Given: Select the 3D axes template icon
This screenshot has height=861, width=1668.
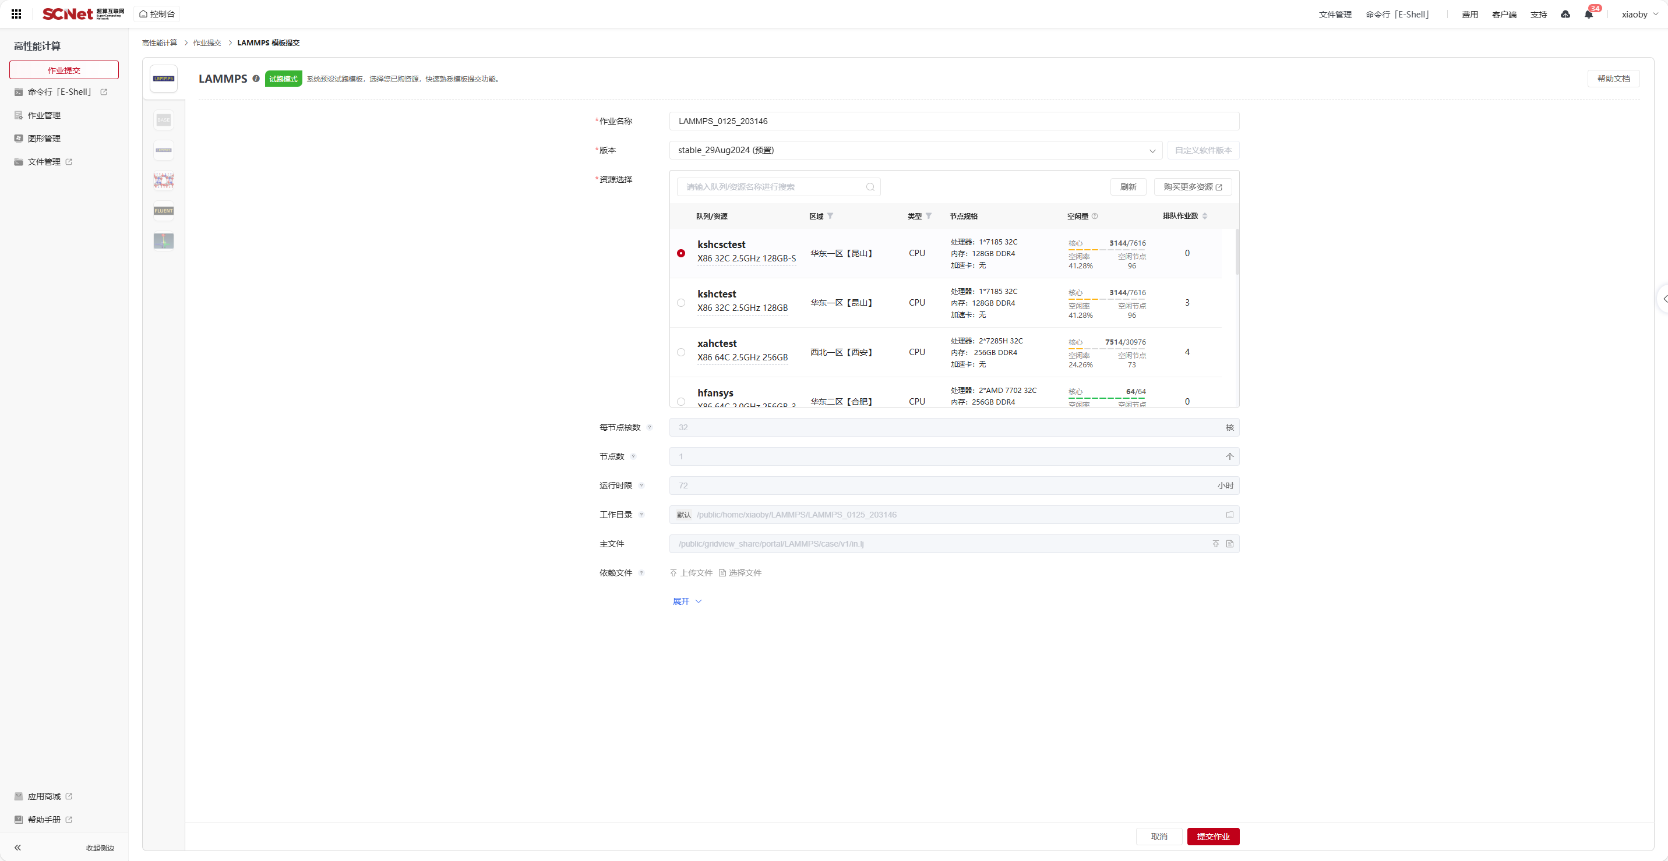Looking at the screenshot, I should pos(164,241).
